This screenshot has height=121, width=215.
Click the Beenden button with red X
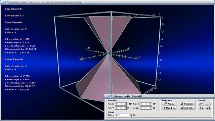coord(187,104)
